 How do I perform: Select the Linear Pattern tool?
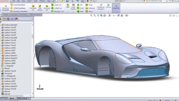[x=73, y=7]
